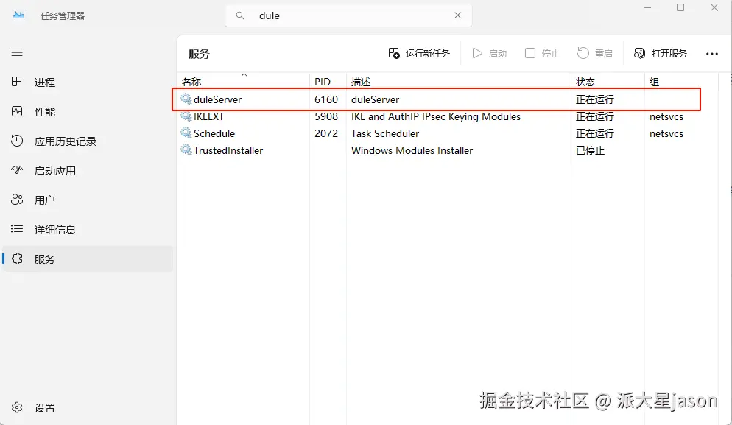Minimize the Task Manager window
This screenshot has height=425, width=732.
(x=647, y=7)
